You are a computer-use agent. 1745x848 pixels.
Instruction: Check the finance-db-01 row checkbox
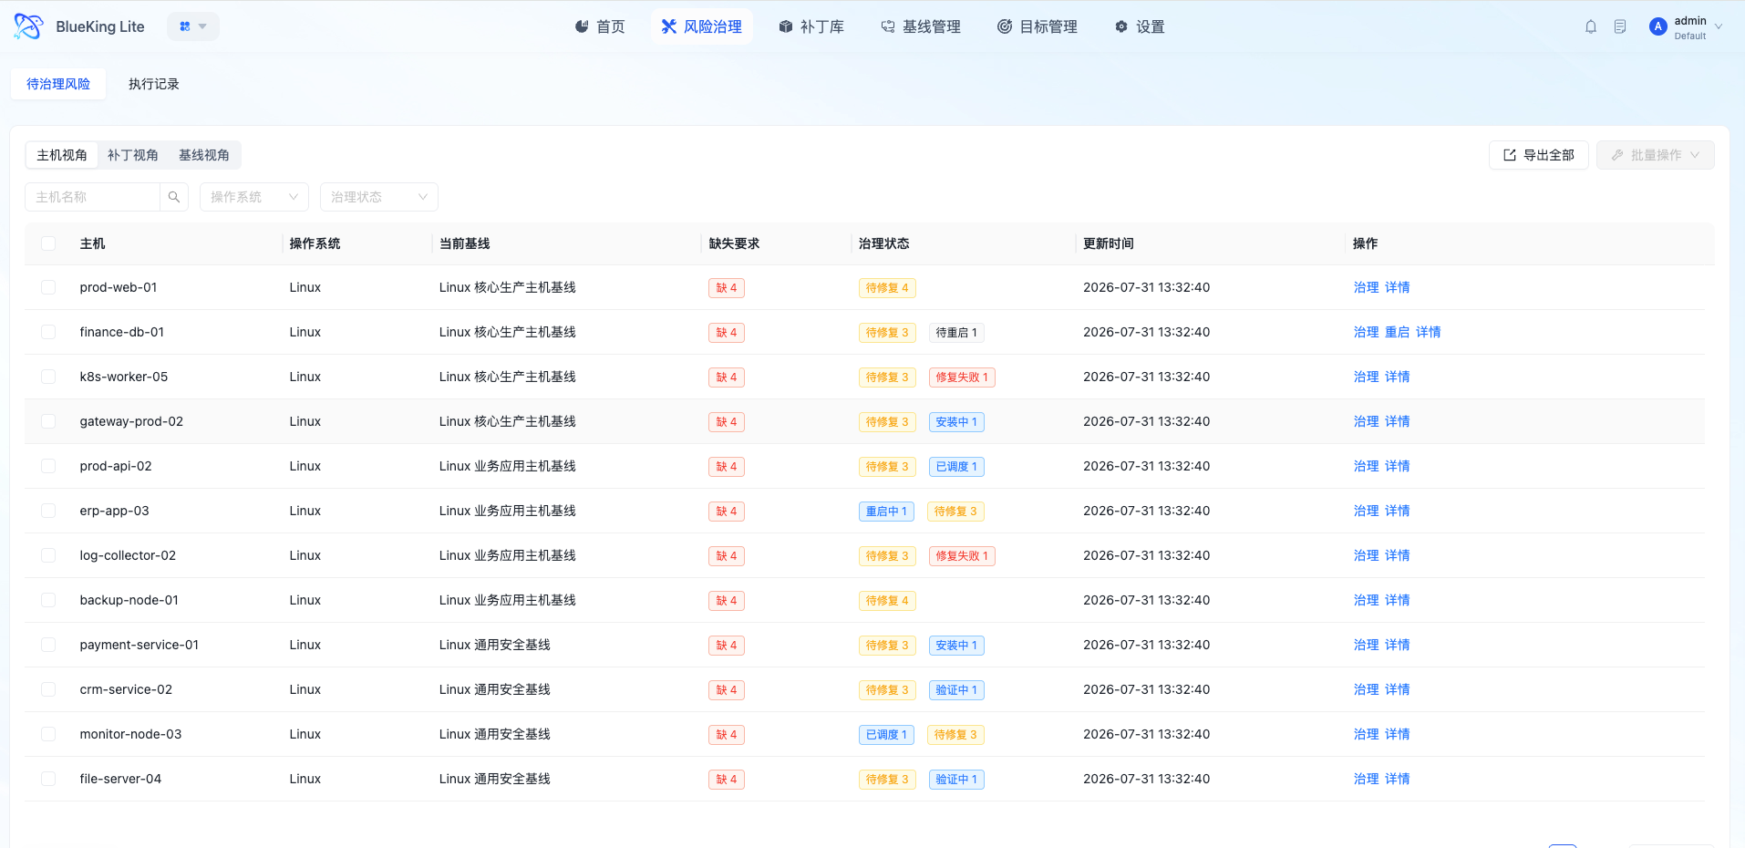(x=48, y=332)
